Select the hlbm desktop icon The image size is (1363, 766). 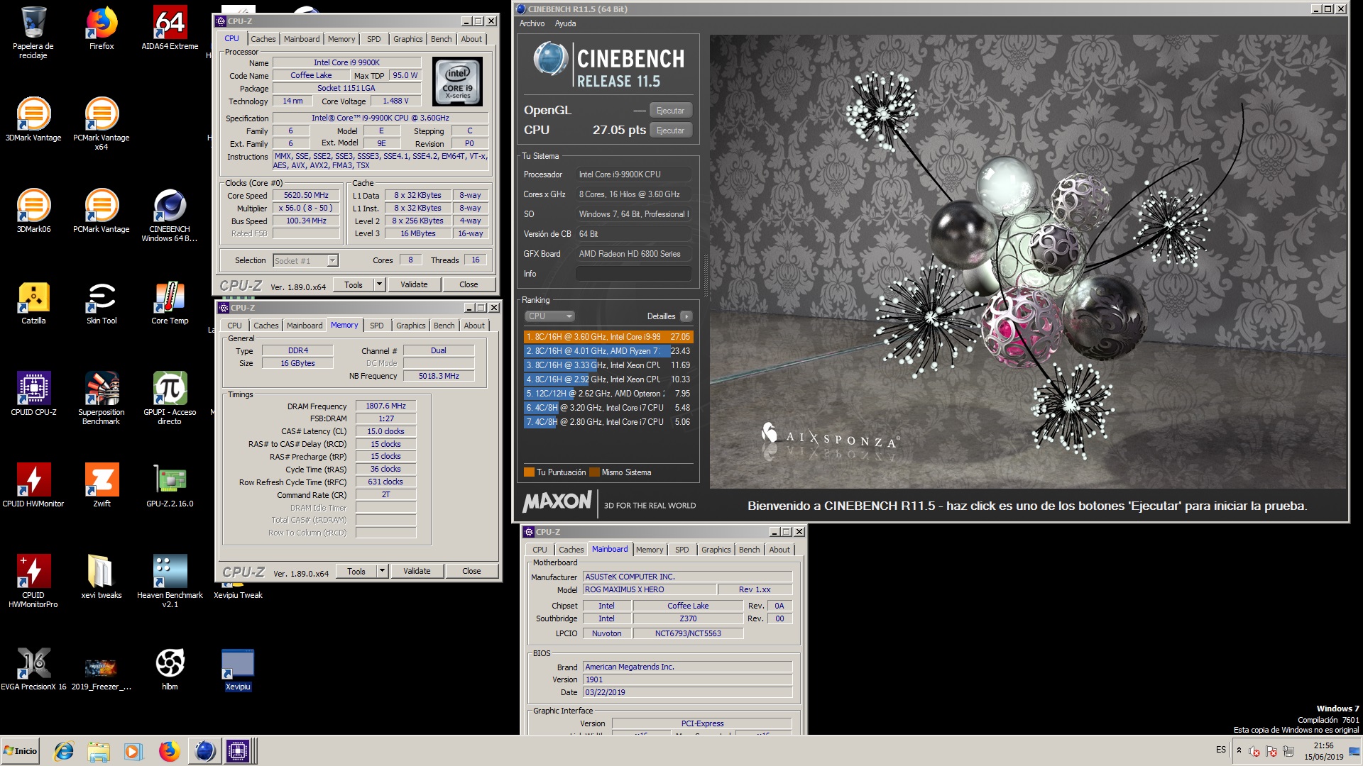(170, 668)
